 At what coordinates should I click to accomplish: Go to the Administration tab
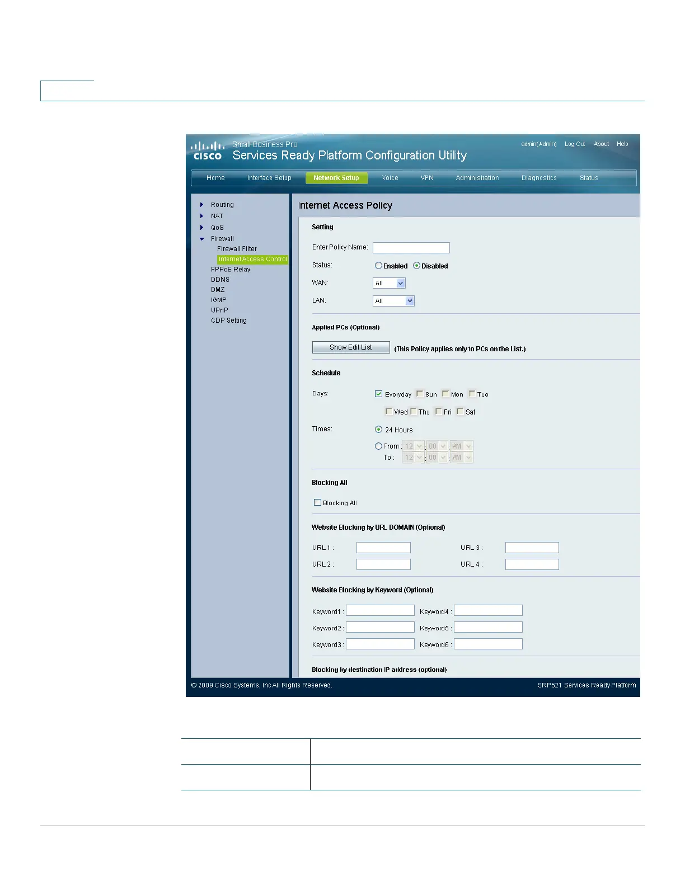click(477, 178)
